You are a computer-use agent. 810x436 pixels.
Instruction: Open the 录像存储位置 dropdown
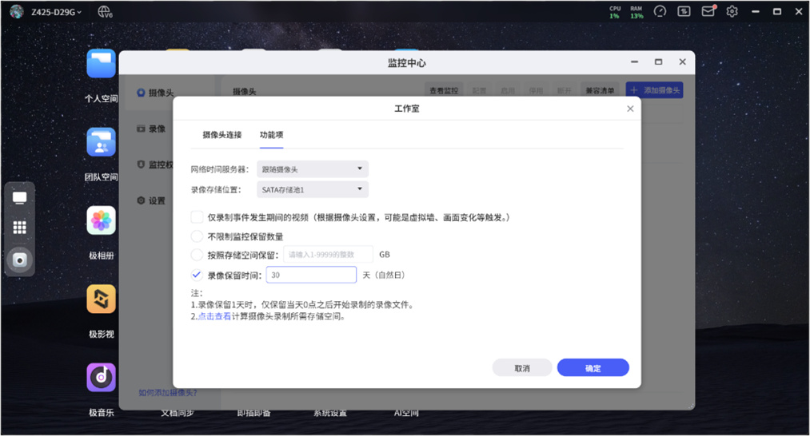point(313,190)
